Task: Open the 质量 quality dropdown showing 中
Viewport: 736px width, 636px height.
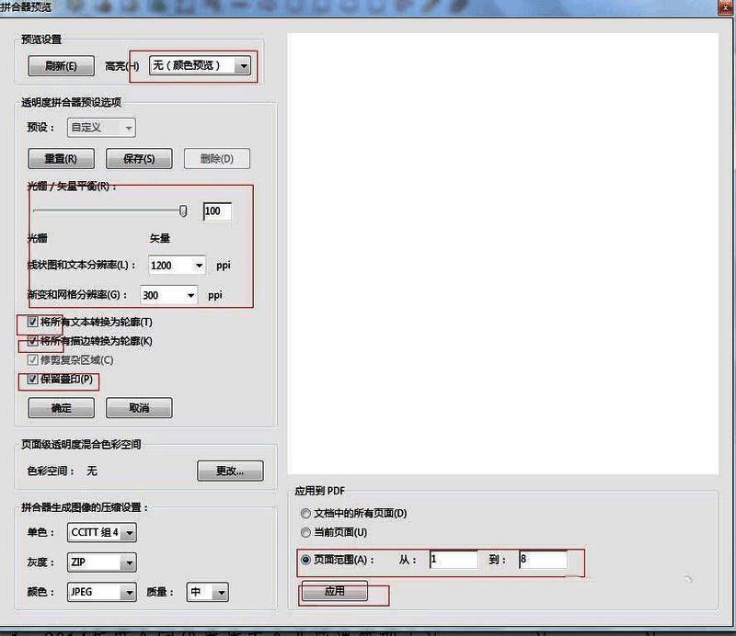Action: pyautogui.click(x=207, y=592)
